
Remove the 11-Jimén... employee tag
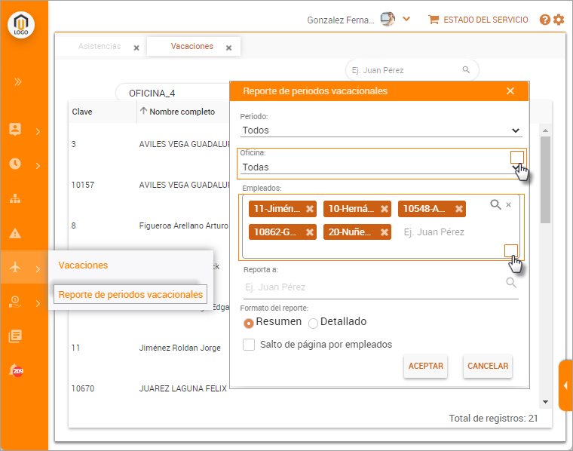(x=309, y=209)
